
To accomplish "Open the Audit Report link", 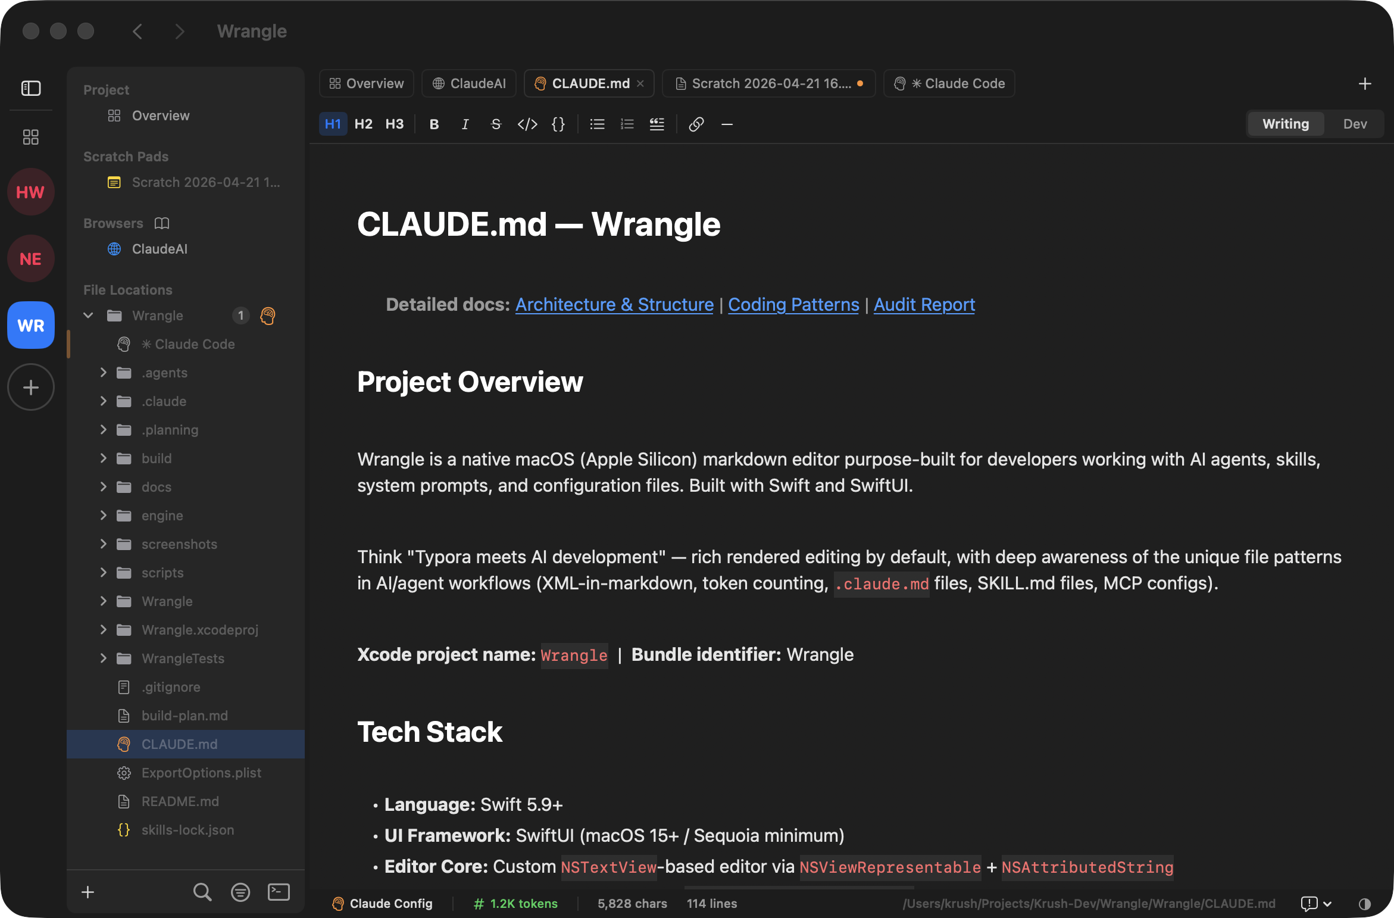I will click(924, 305).
